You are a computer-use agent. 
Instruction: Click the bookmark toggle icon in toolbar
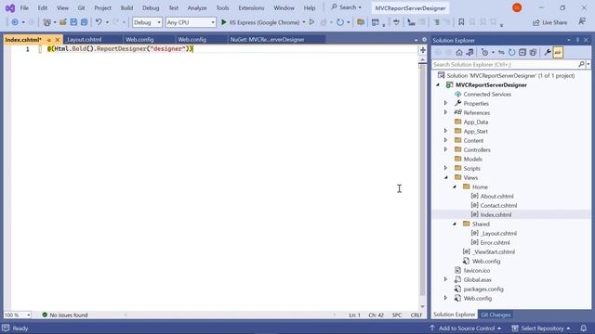[461, 22]
